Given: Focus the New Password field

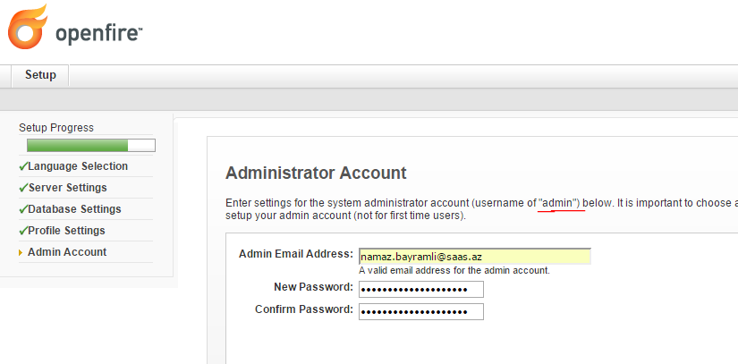Looking at the screenshot, I should click(420, 289).
